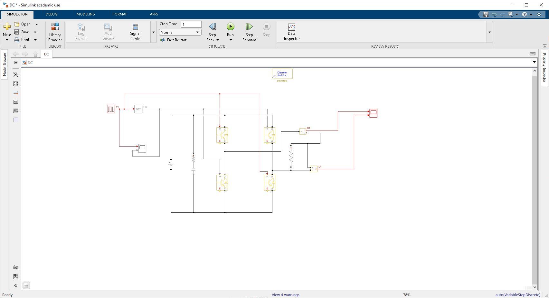The height and width of the screenshot is (298, 549).
Task: Click the 78% zoom level in status bar
Action: point(407,295)
